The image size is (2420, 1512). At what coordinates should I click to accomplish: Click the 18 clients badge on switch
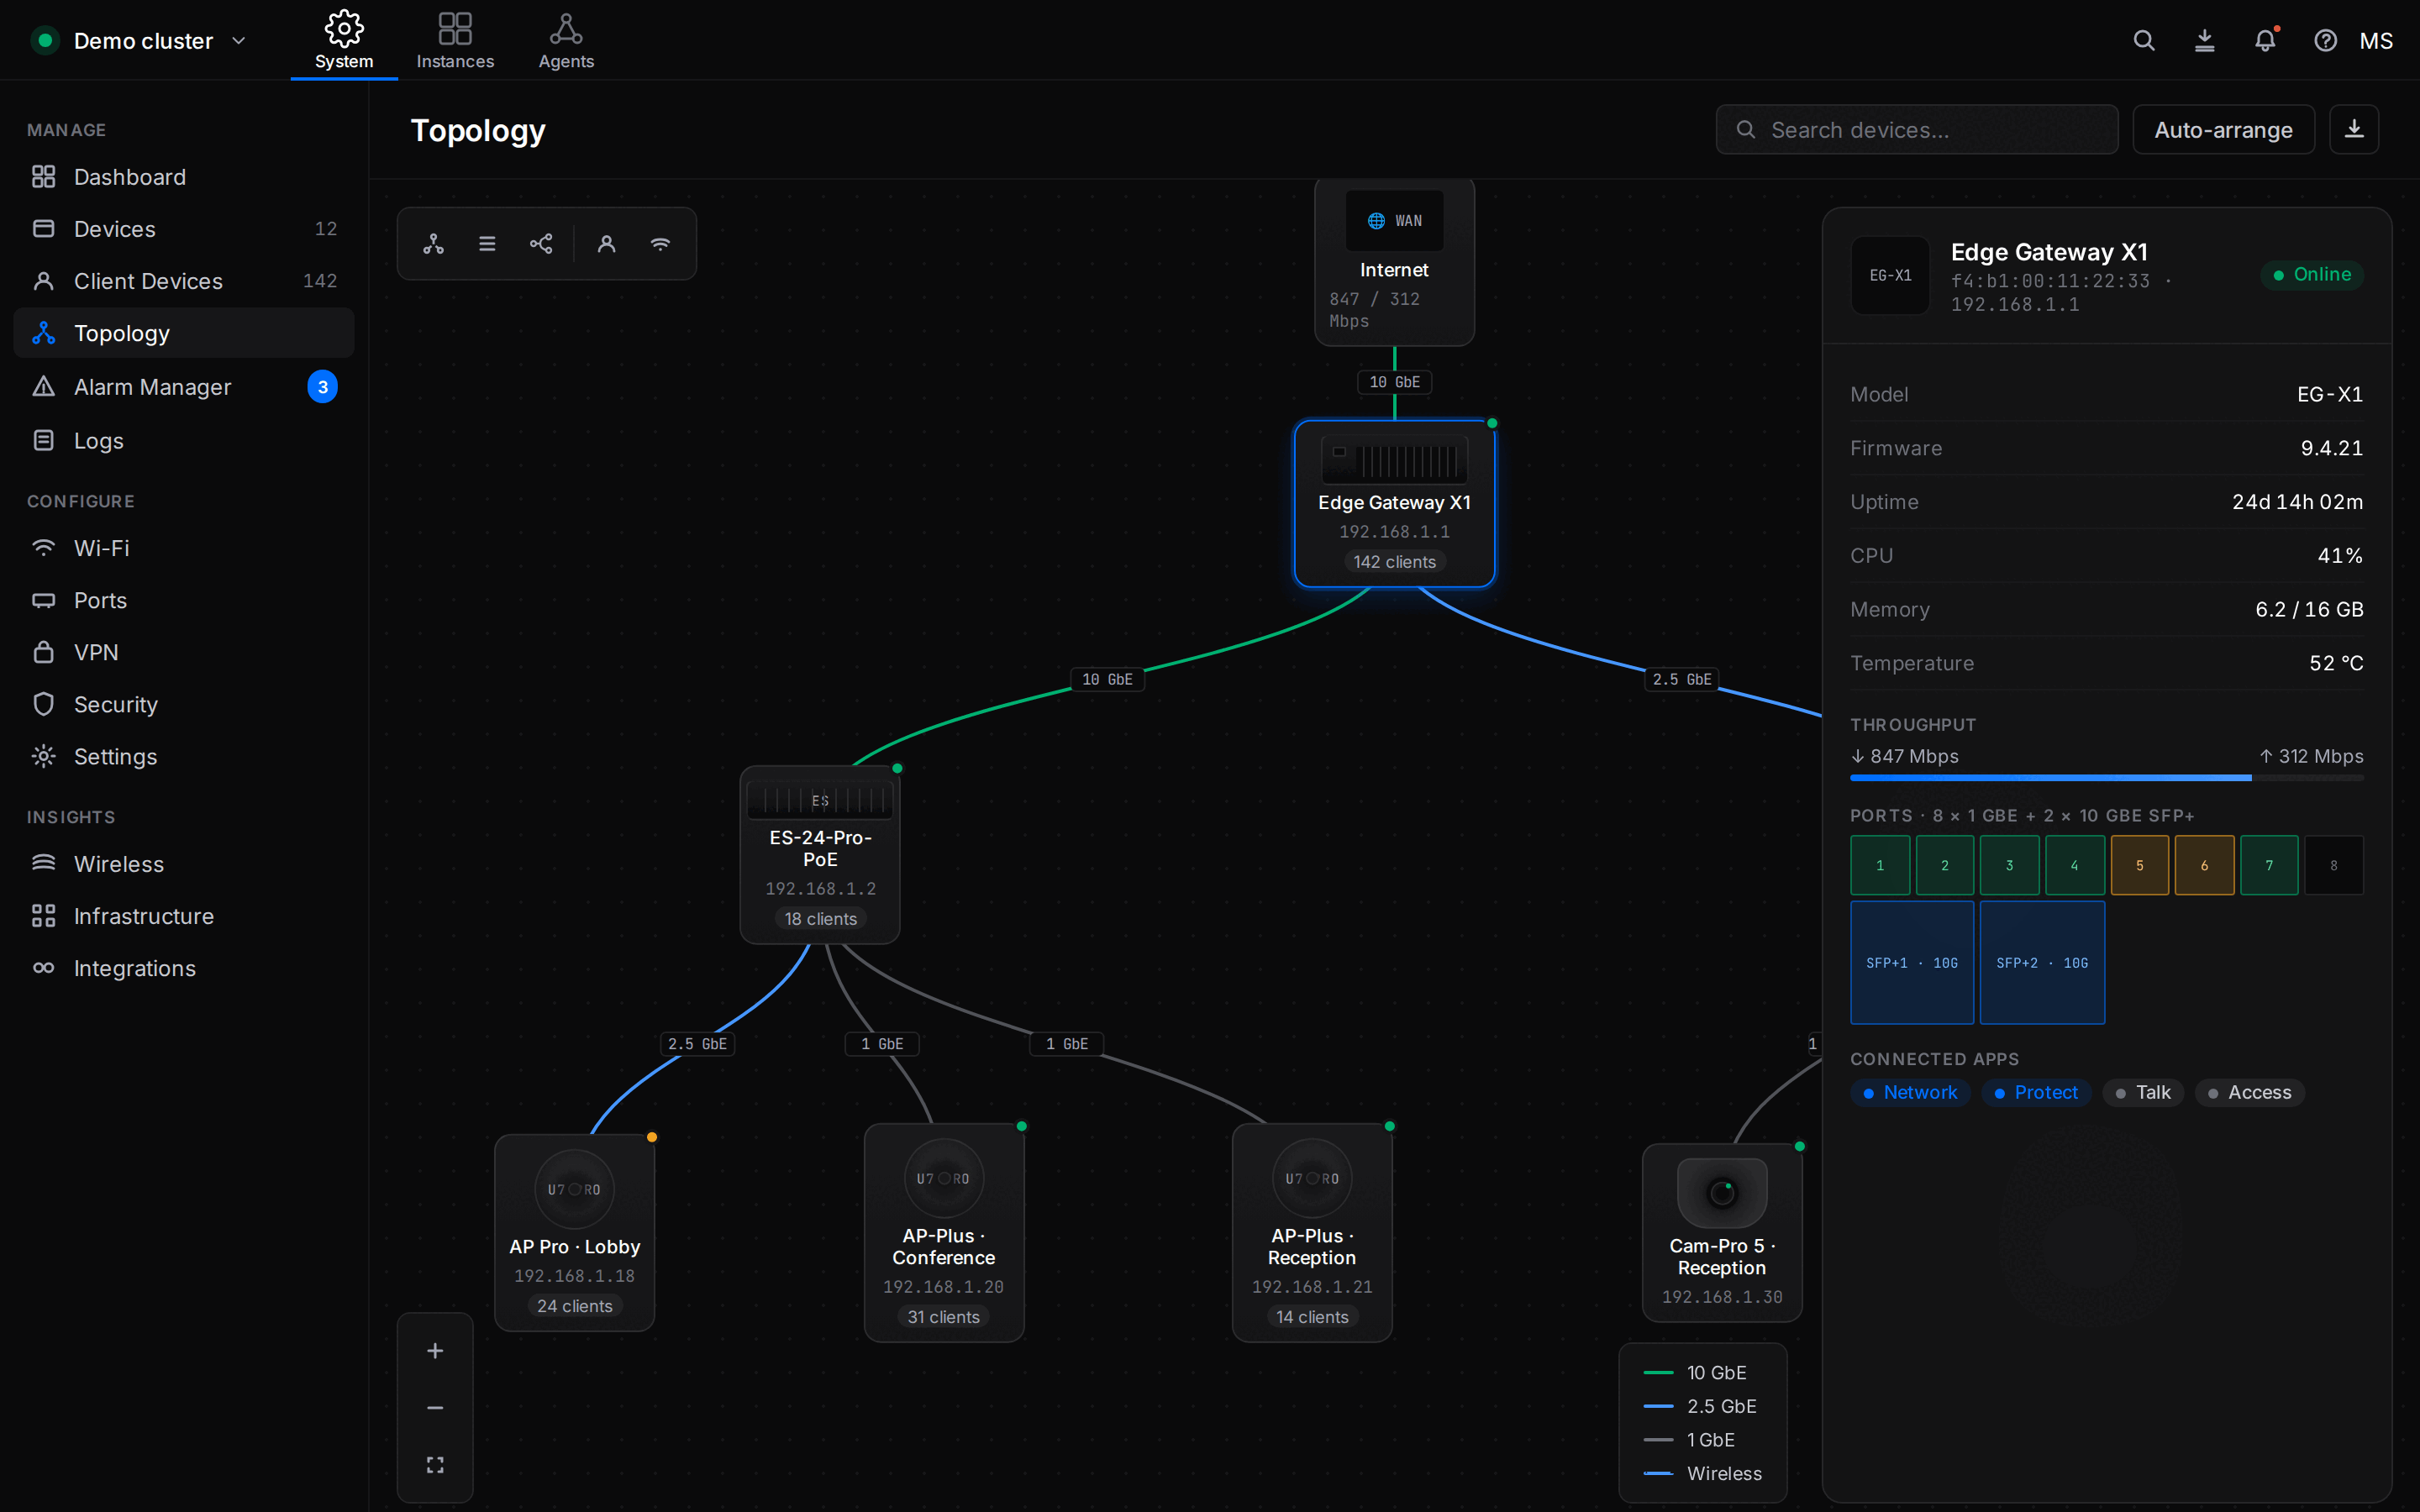pyautogui.click(x=820, y=919)
